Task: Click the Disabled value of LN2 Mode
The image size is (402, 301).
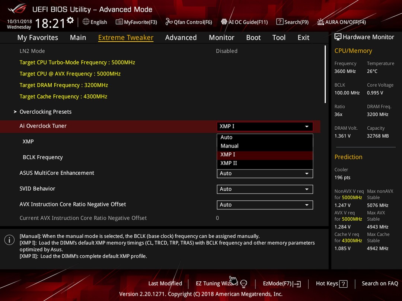Action: [x=227, y=51]
